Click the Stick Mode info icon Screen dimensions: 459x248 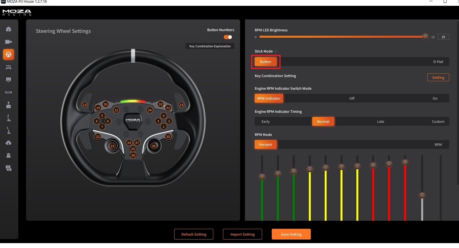276,51
